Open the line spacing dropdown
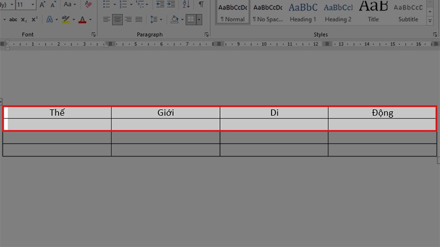 coord(156,20)
